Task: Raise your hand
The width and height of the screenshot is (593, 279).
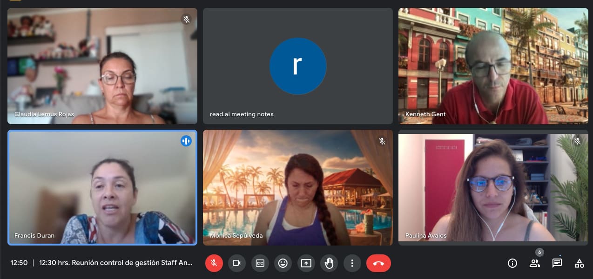Action: pos(329,263)
